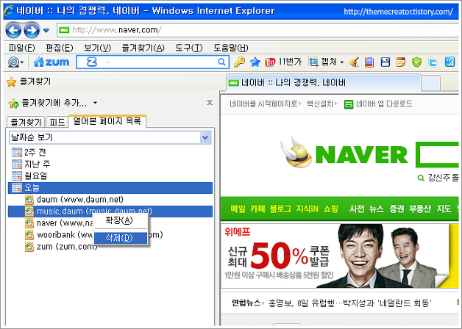Click the 백신설치 link
Viewport: 462px width, 329px height.
point(321,104)
